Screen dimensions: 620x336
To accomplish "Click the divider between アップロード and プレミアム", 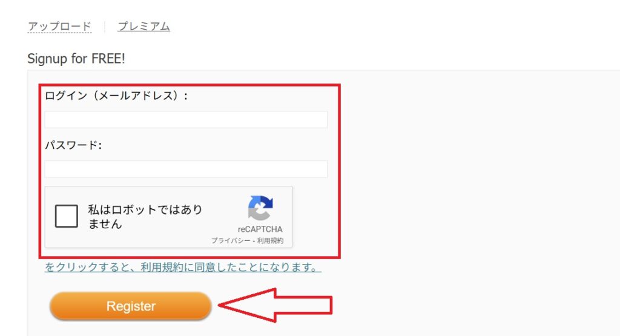I will click(104, 27).
